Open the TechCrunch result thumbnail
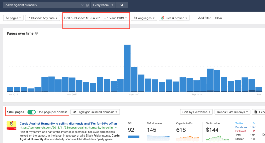265x143 pixels. tap(11, 125)
